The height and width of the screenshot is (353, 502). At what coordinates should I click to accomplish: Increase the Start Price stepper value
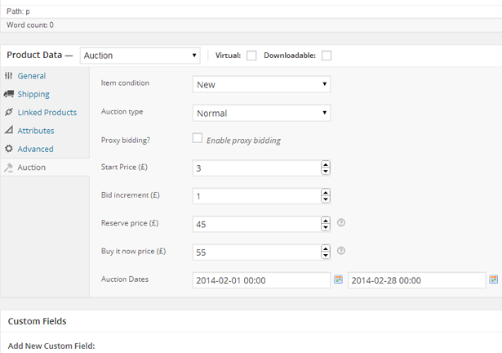pyautogui.click(x=326, y=164)
